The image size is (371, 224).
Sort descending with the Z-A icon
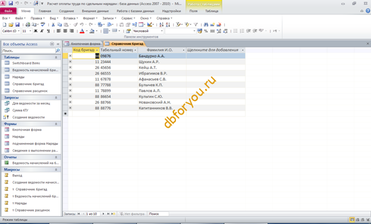(x=168, y=24)
